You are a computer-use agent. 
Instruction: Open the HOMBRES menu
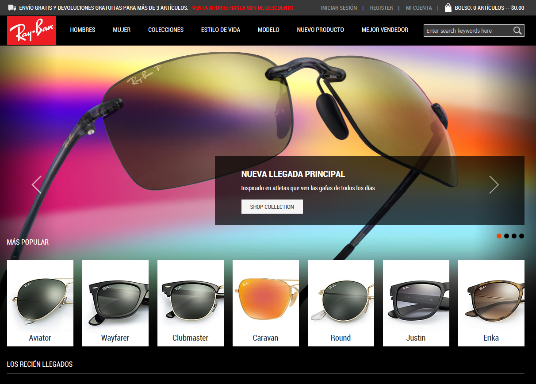83,30
